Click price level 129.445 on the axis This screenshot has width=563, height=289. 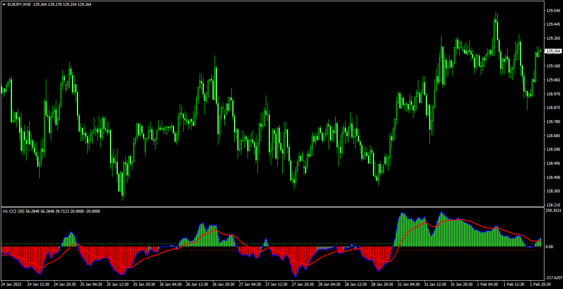click(553, 24)
